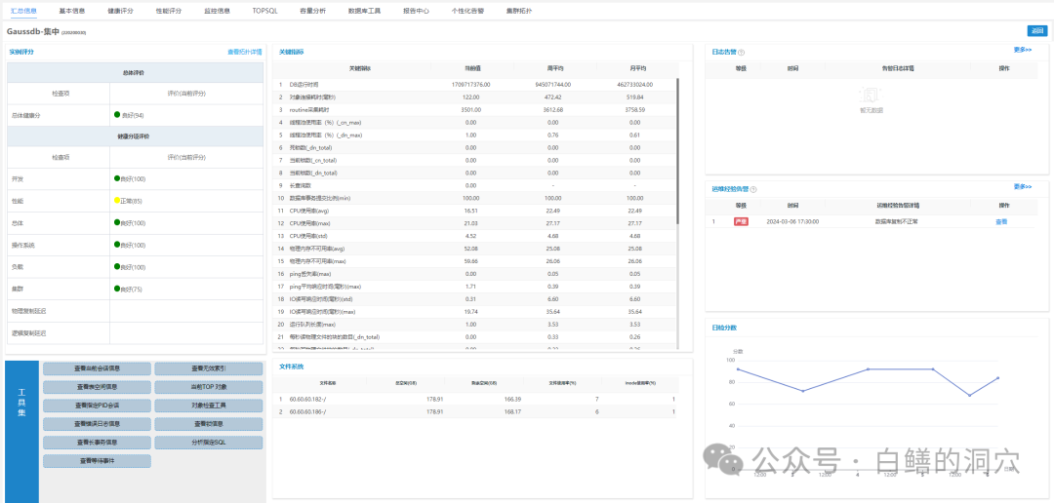The width and height of the screenshot is (1054, 503).
Task: Click the Gaussdb-集中 instance title
Action: pos(32,31)
